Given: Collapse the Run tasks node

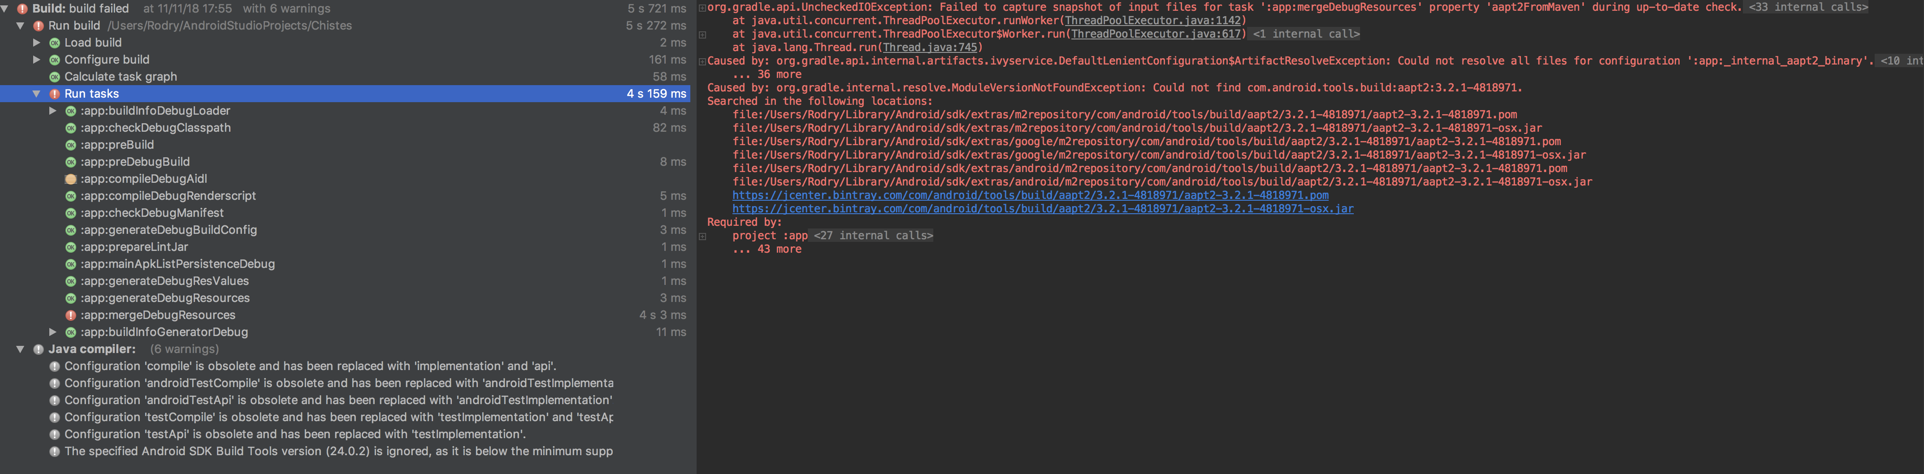Looking at the screenshot, I should click(37, 93).
